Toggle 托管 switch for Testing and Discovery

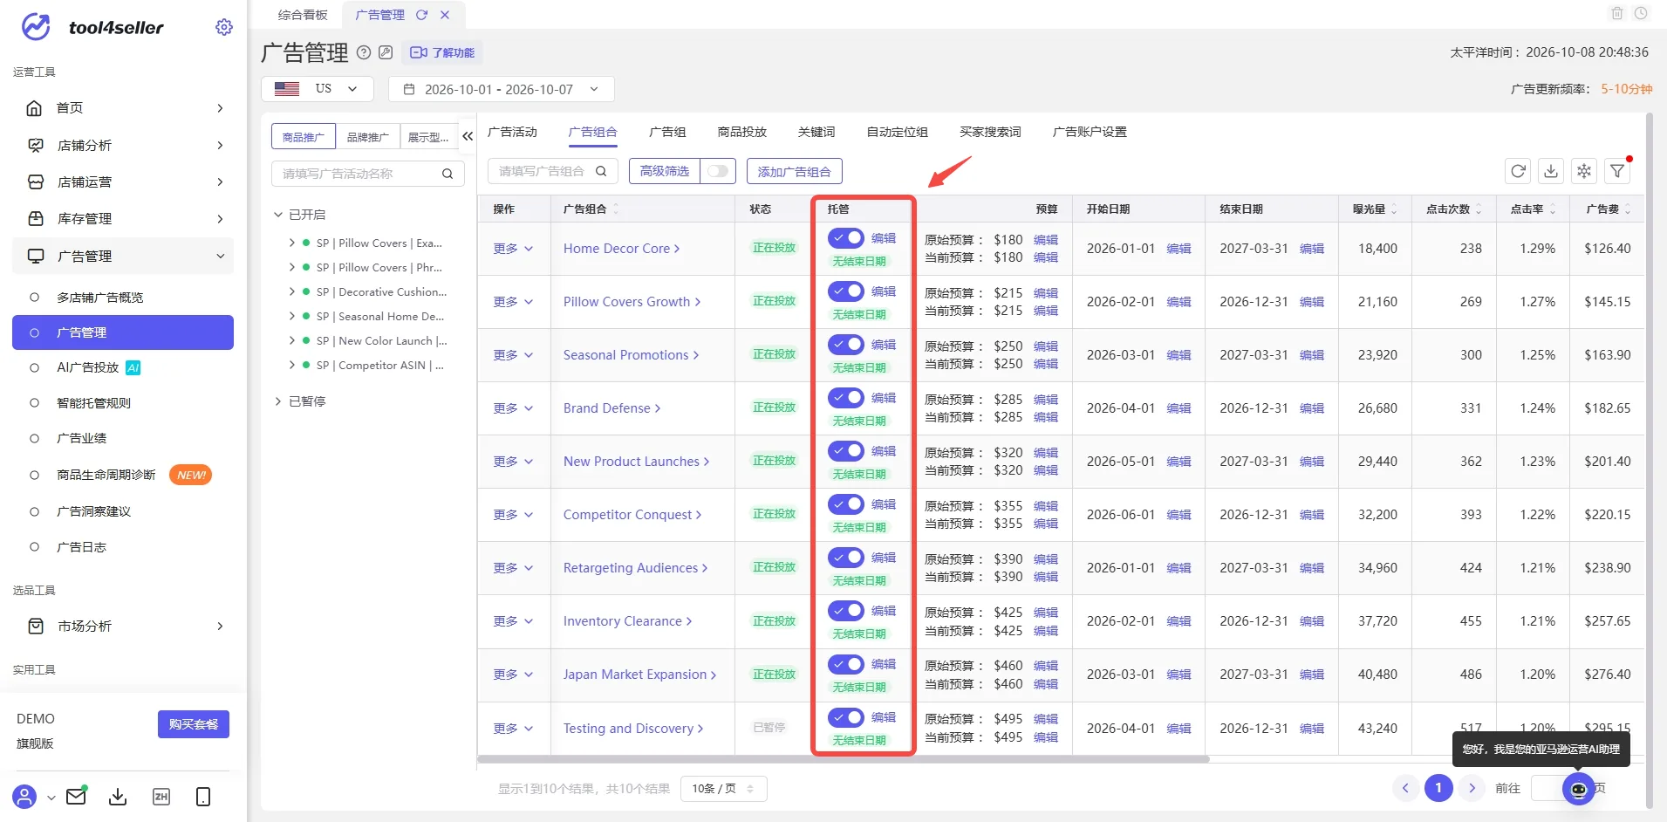(846, 717)
